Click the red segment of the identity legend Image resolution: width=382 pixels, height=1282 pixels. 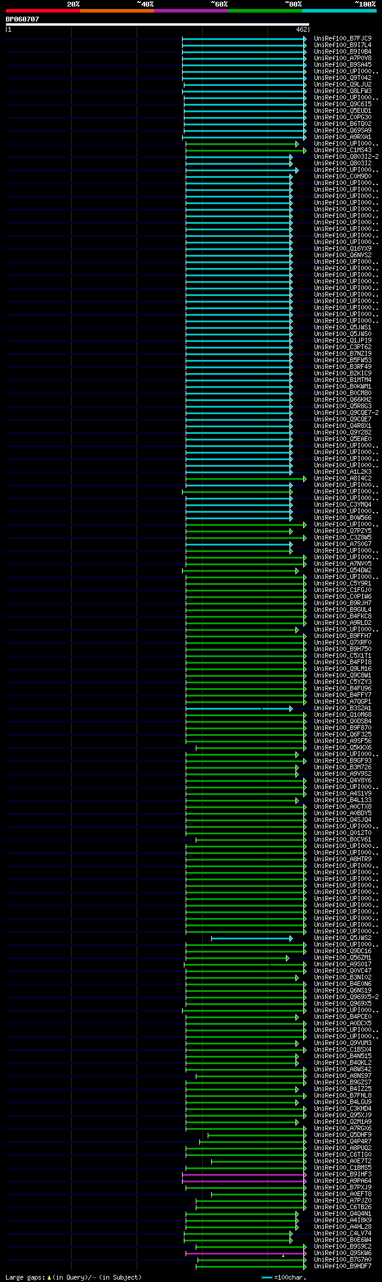pos(42,11)
